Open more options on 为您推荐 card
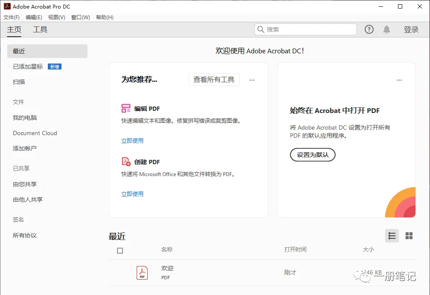This screenshot has height=295, width=430. coord(252,80)
